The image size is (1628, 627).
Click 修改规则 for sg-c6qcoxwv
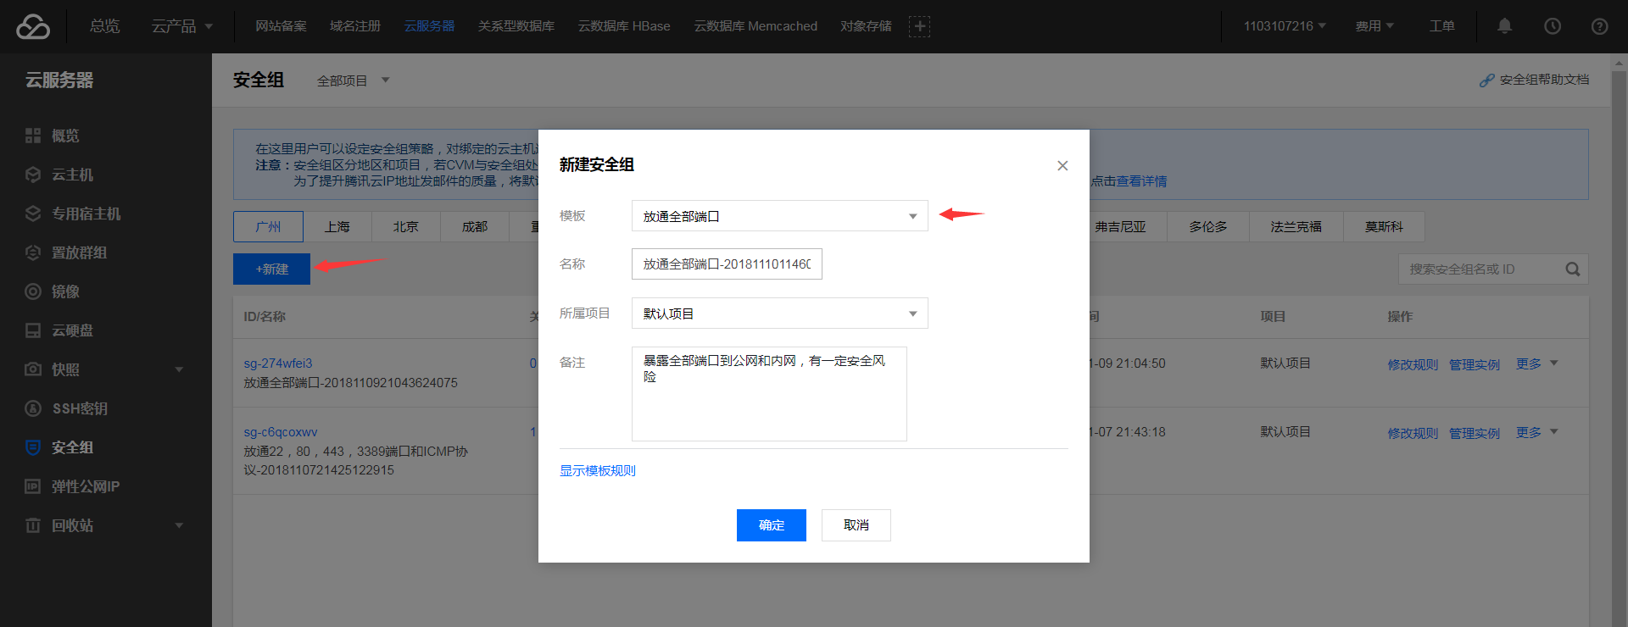click(x=1413, y=433)
